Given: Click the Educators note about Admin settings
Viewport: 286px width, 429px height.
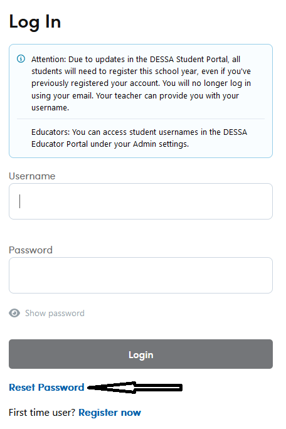Looking at the screenshot, I should (x=139, y=138).
